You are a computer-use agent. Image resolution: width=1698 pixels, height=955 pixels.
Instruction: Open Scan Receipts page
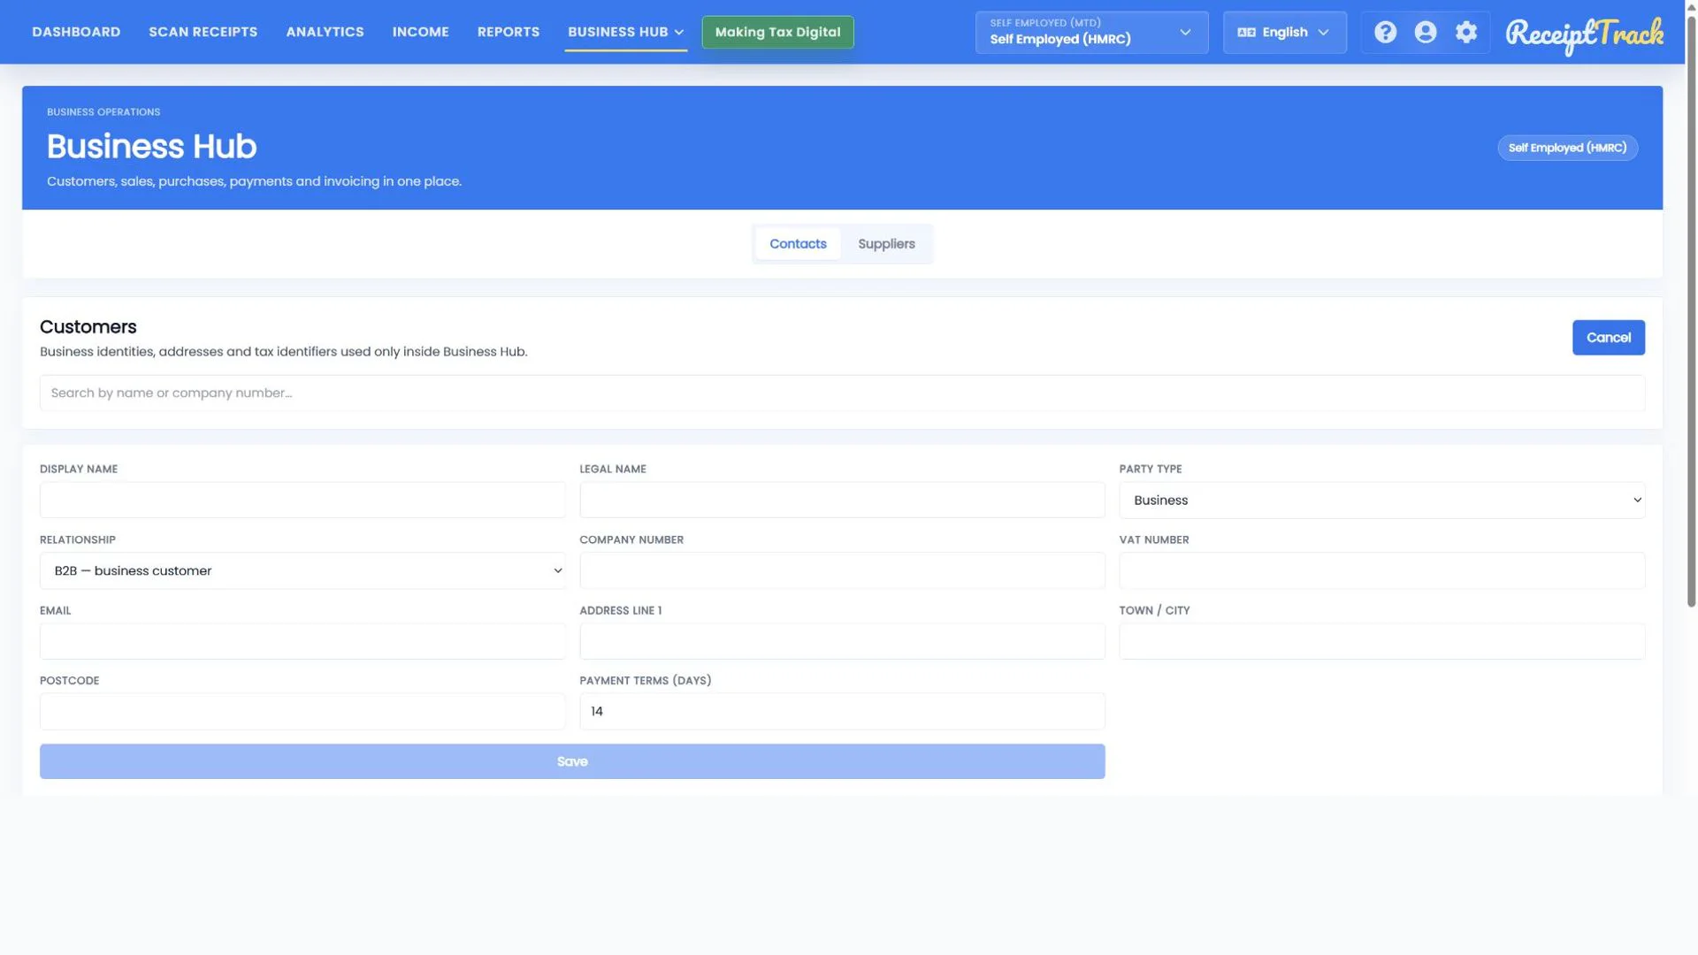click(203, 32)
